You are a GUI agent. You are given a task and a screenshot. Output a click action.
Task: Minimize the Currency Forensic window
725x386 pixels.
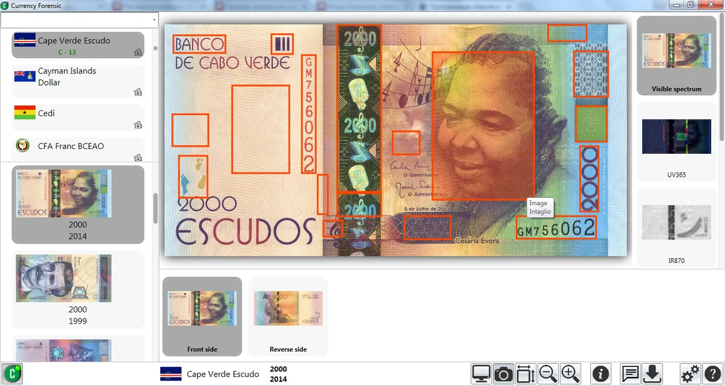pos(676,5)
